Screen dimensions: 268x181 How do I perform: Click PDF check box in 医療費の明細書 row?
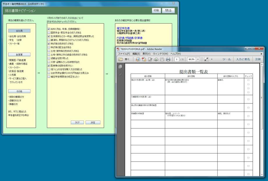(x=248, y=116)
